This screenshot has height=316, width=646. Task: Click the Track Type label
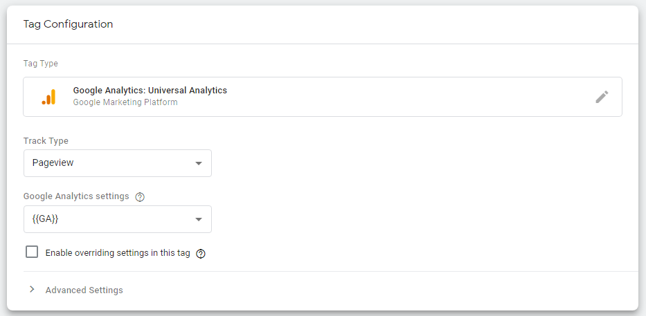[46, 141]
